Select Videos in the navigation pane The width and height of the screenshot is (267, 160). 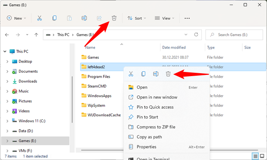coord(24,111)
